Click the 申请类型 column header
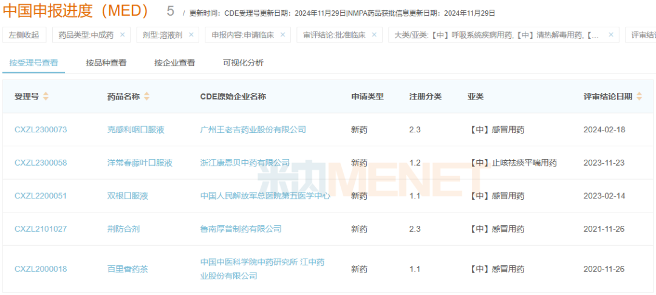The image size is (656, 295). tap(367, 97)
